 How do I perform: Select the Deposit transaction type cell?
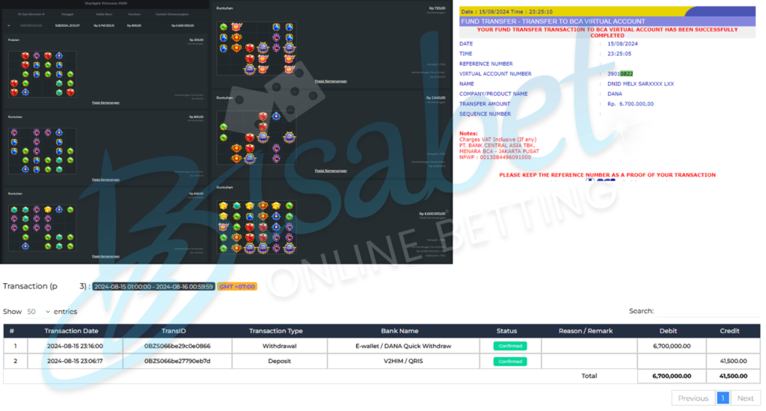280,361
